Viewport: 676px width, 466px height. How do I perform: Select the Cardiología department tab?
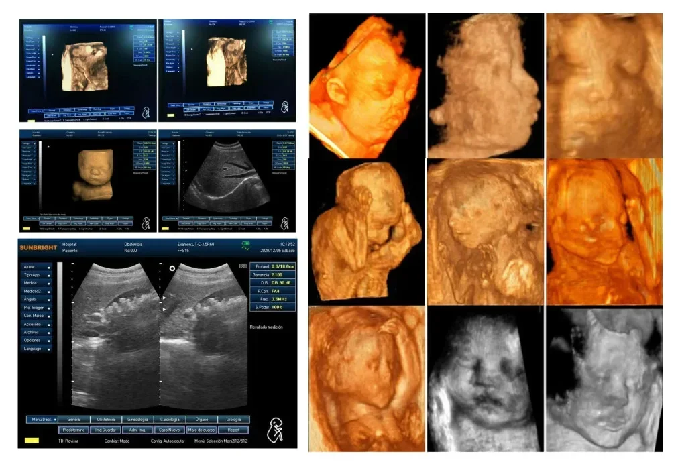(170, 420)
